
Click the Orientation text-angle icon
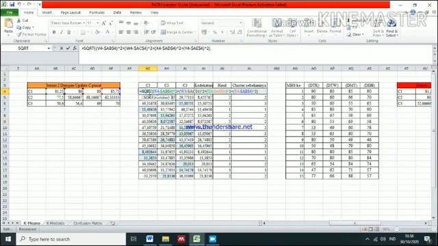tap(146, 23)
